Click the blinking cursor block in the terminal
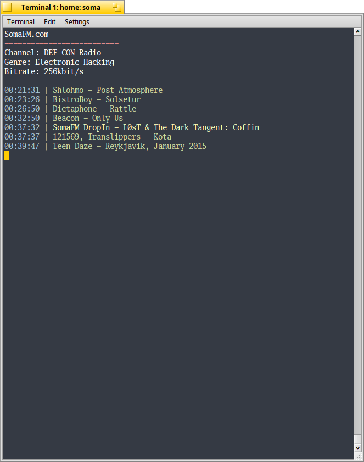Image resolution: width=364 pixels, height=462 pixels. 6,155
